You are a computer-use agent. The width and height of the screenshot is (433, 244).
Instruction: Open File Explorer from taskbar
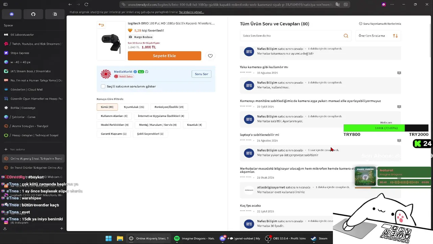click(120, 239)
